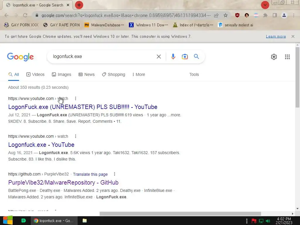This screenshot has height=225, width=300.
Task: Go to Google home via the logo
Action: (x=20, y=57)
